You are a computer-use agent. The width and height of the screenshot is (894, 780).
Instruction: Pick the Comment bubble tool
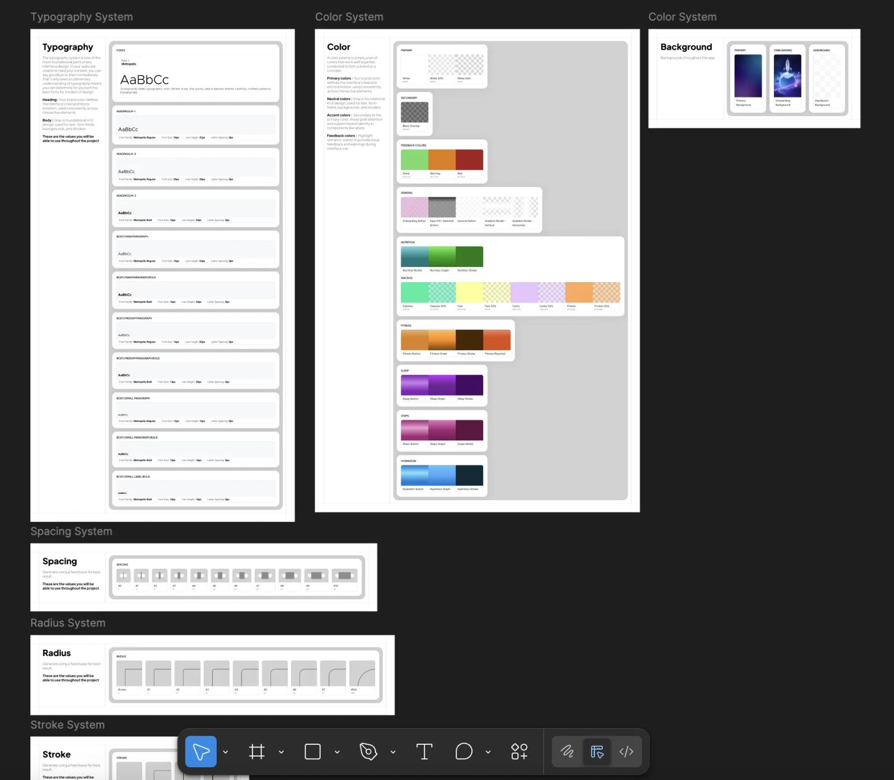click(464, 752)
